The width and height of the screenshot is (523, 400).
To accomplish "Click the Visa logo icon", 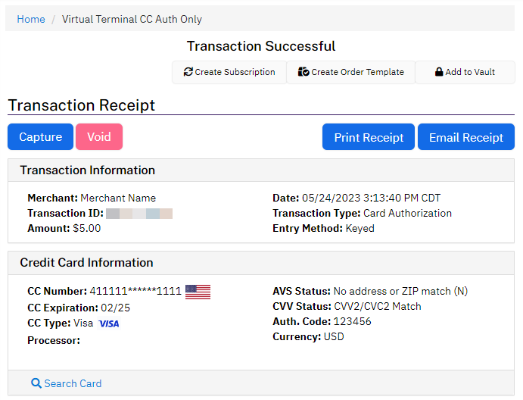I will 109,323.
